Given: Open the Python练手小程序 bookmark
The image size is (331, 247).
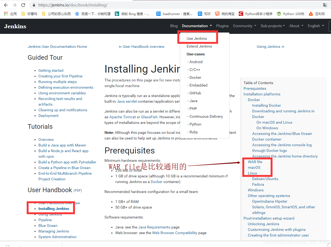Looking at the screenshot, I should pos(255,14).
